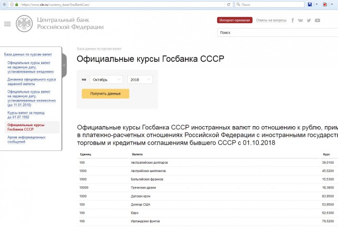Select the Датских крон row
This screenshot has width=338, height=227.
click(208, 196)
